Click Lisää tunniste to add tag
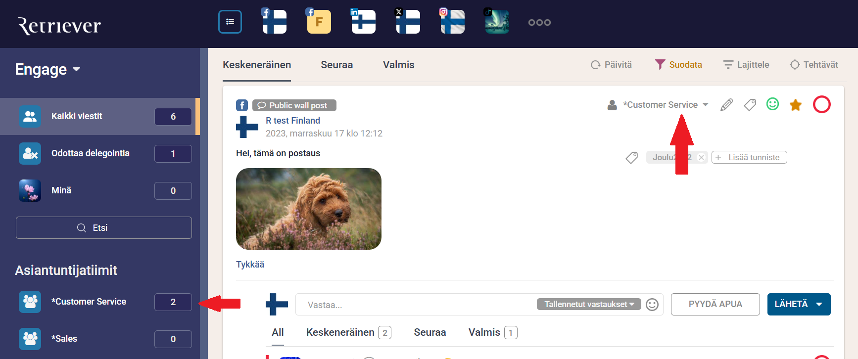 [x=749, y=157]
